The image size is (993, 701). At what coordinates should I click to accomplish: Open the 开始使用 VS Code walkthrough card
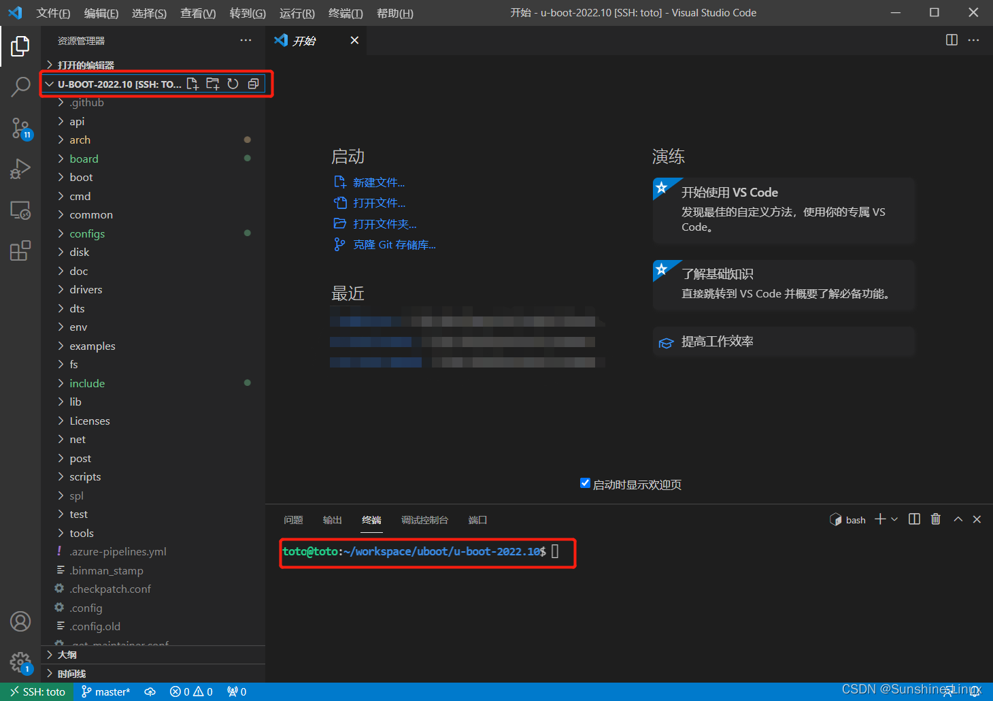coord(784,210)
